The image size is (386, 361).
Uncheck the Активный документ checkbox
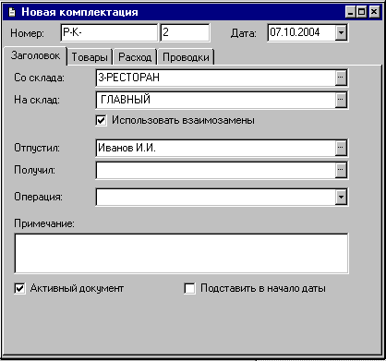tap(19, 289)
